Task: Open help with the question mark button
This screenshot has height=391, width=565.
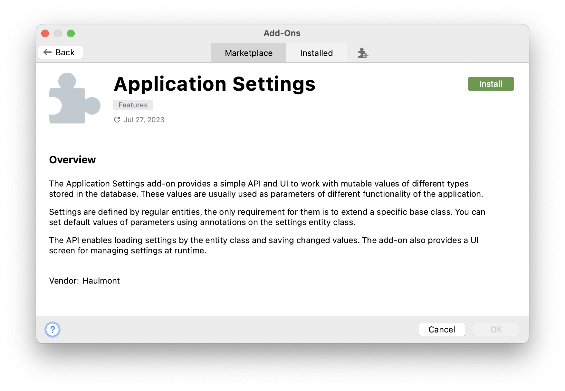Action: (x=53, y=330)
